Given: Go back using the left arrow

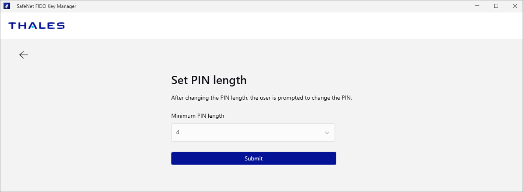Looking at the screenshot, I should click(x=24, y=55).
